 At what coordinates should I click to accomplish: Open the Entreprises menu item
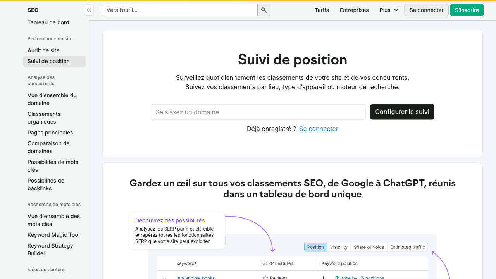coord(354,10)
